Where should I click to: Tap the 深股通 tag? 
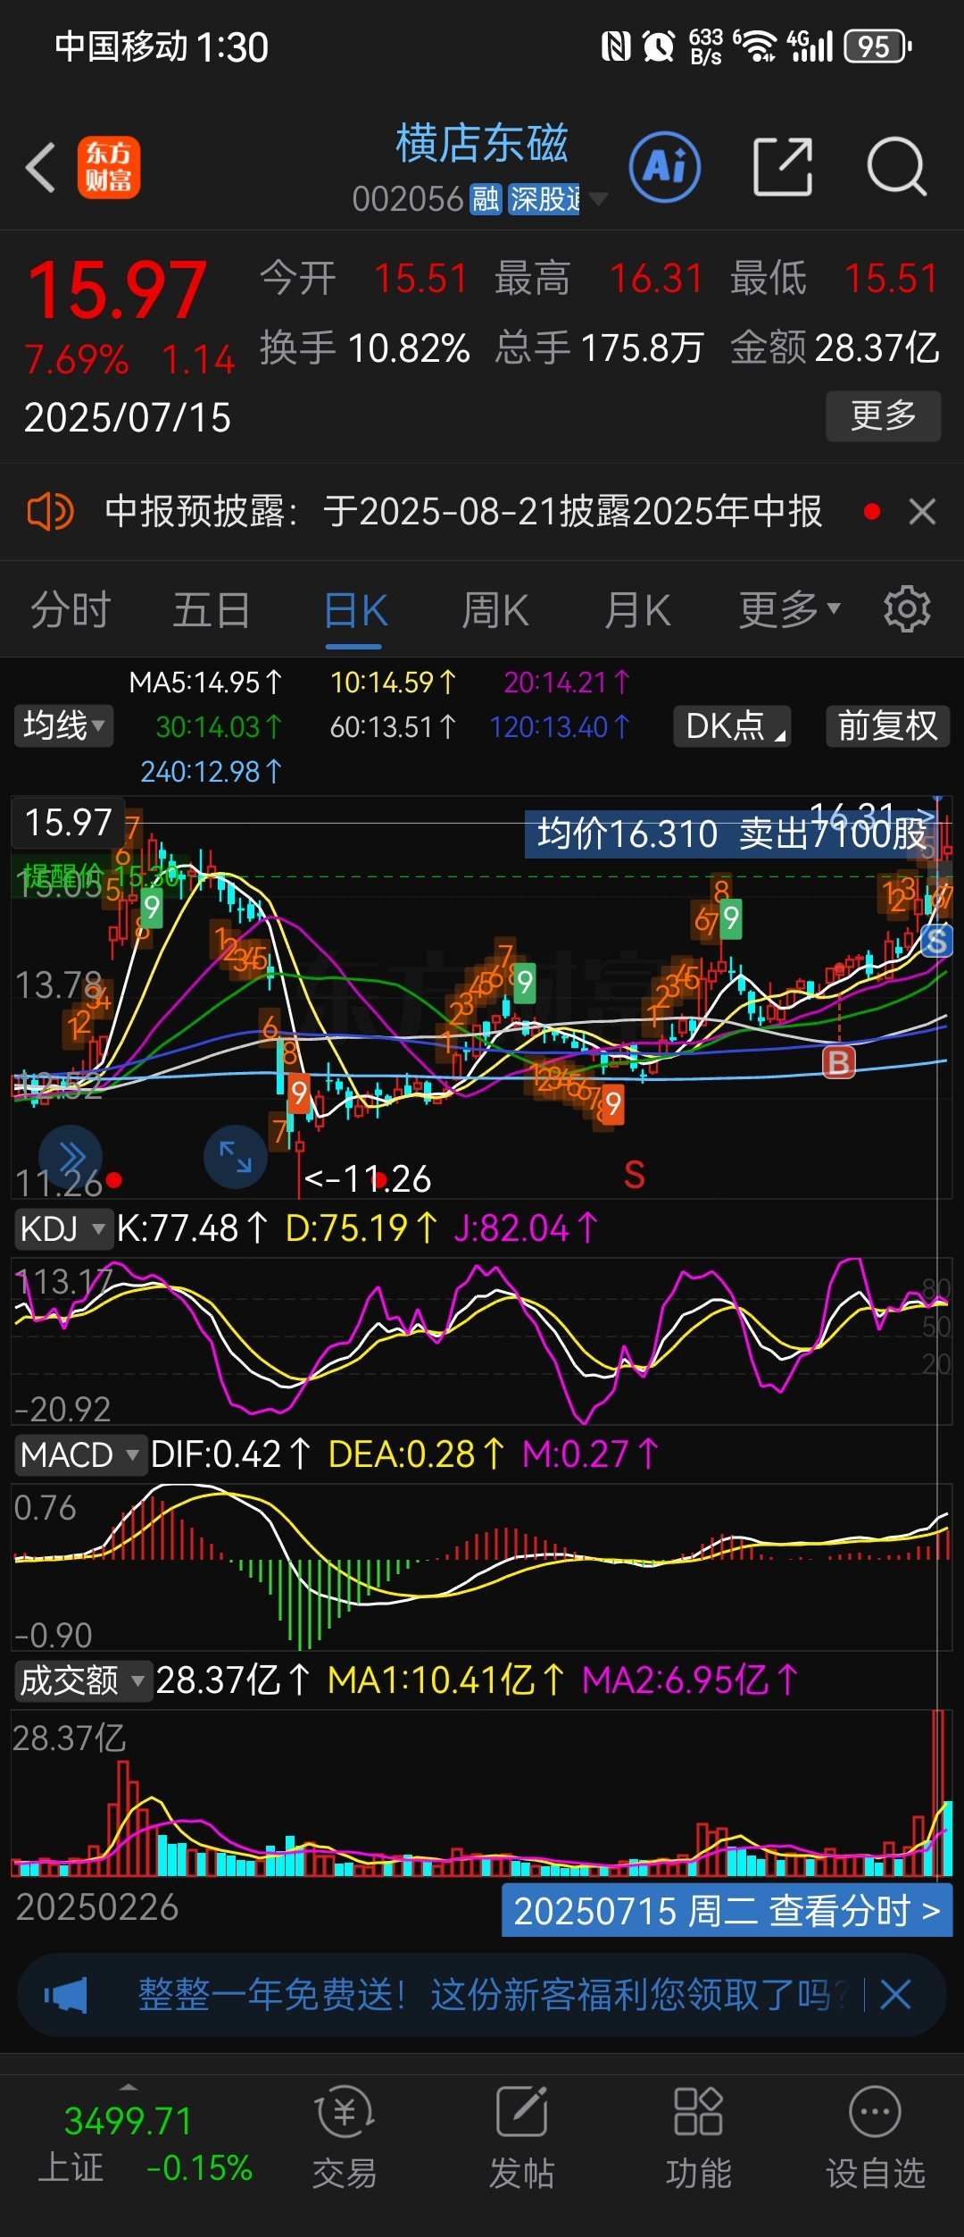point(544,199)
